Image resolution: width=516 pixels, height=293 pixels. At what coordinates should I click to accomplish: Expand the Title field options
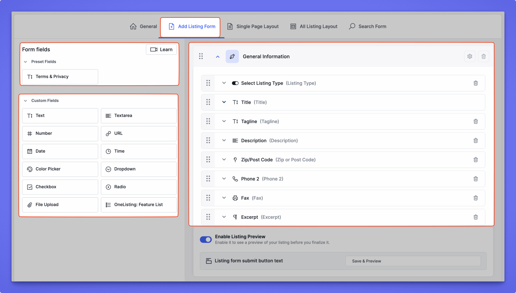(224, 102)
